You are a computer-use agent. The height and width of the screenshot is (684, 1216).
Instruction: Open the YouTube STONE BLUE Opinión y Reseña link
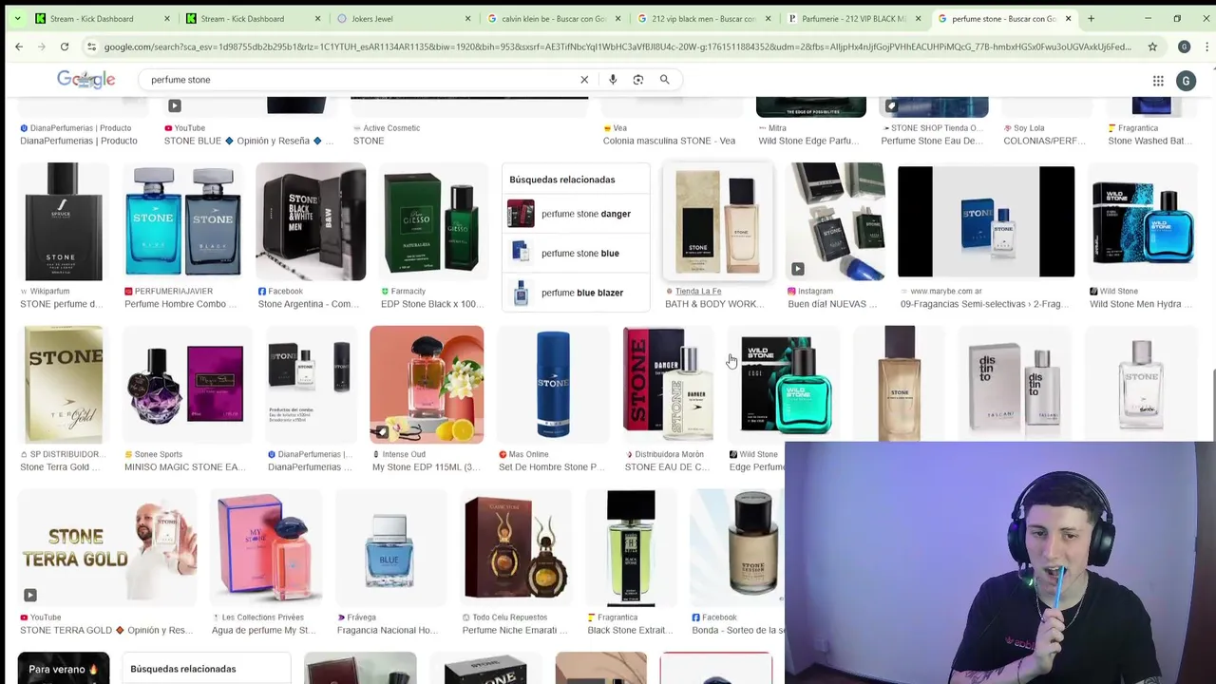(x=249, y=134)
